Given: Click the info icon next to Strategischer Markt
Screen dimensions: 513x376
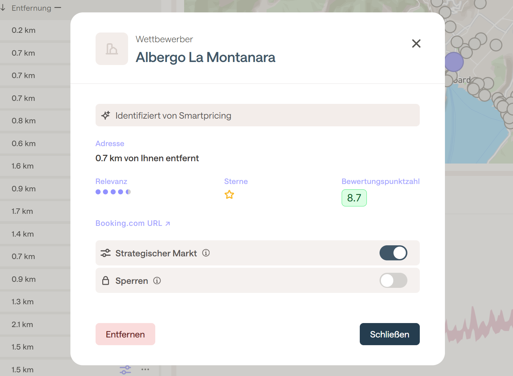Looking at the screenshot, I should tap(206, 253).
